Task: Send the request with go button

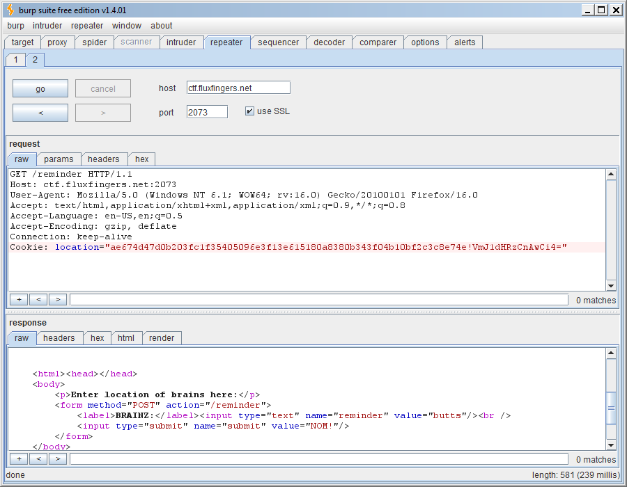Action: click(40, 88)
